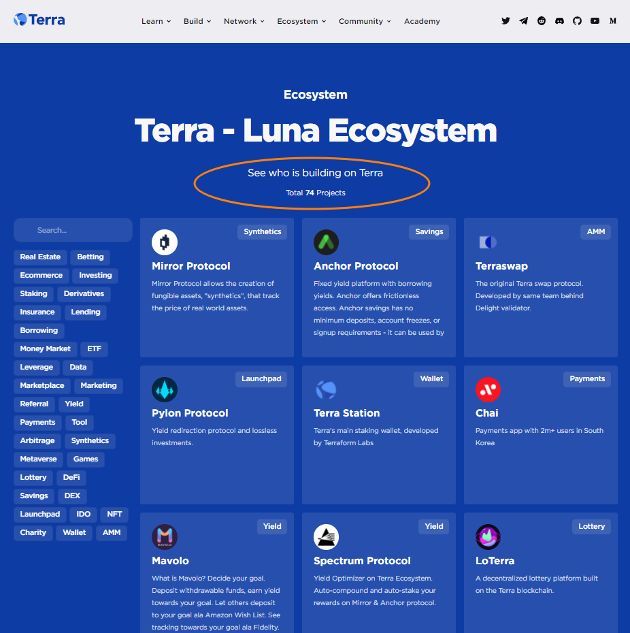Click the Pylon Protocol logo icon
The height and width of the screenshot is (633, 630).
pyautogui.click(x=165, y=389)
